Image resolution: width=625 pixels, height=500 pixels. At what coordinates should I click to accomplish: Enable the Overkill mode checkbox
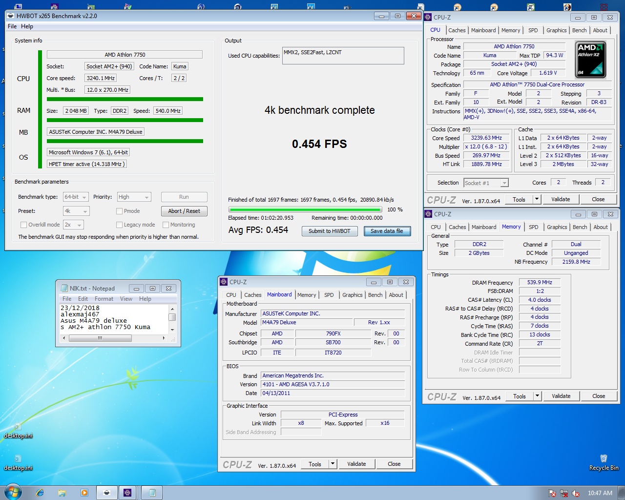pos(23,225)
